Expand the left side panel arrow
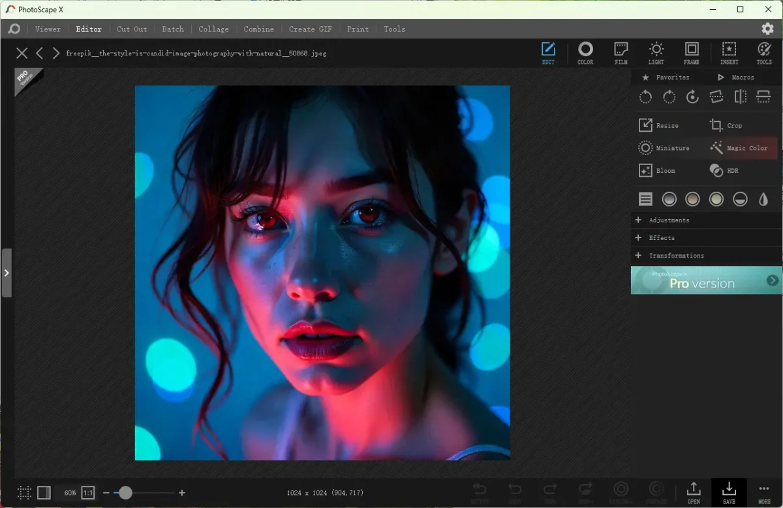 (7, 273)
